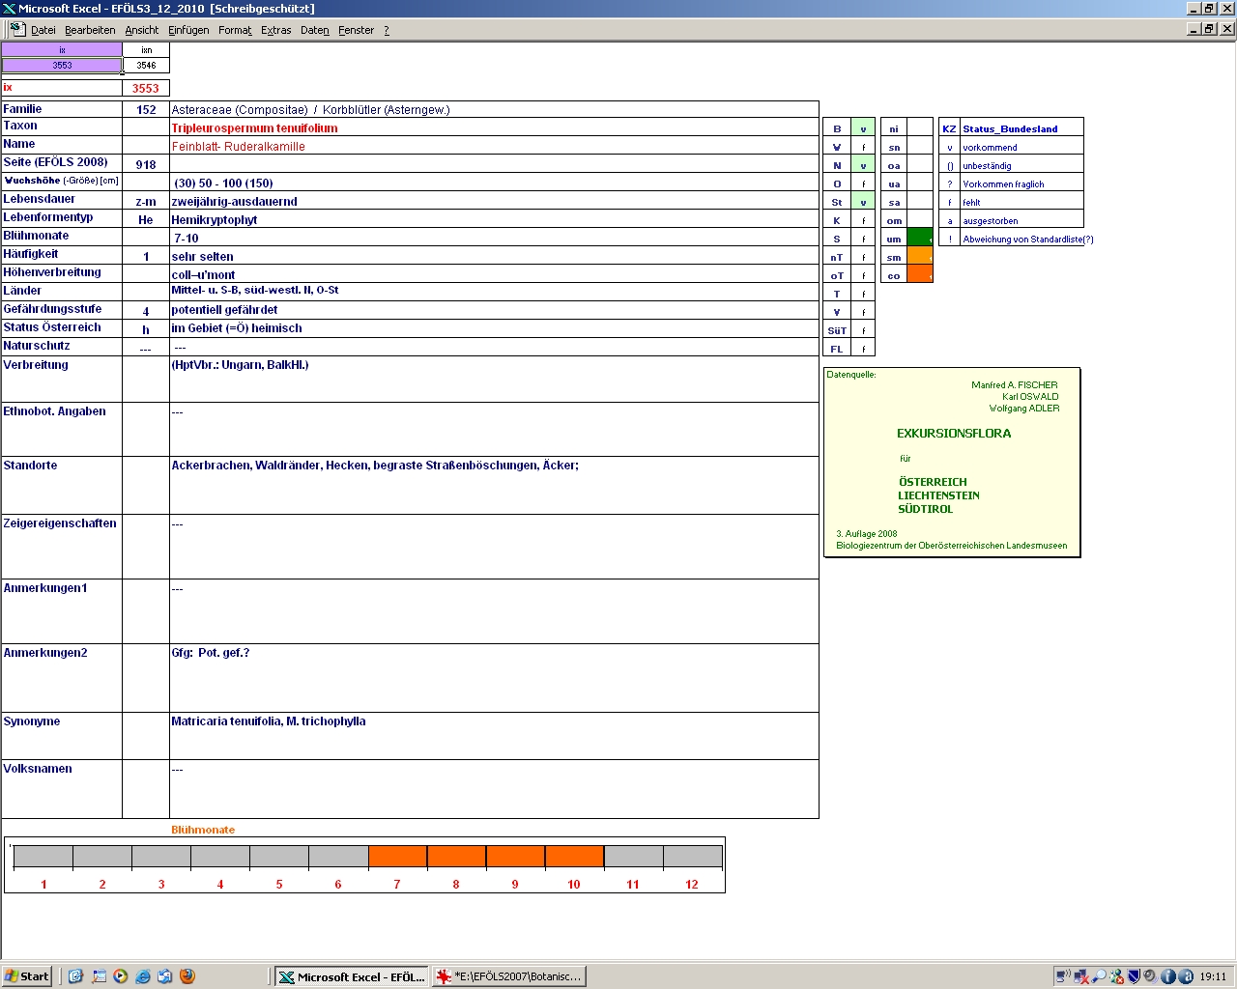Launch Windows Media Player from quick launch
This screenshot has width=1237, height=989.
120,976
